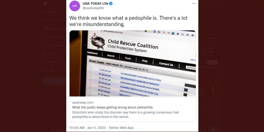Click the Twitter bird logo
This screenshot has width=264, height=132.
45,3
